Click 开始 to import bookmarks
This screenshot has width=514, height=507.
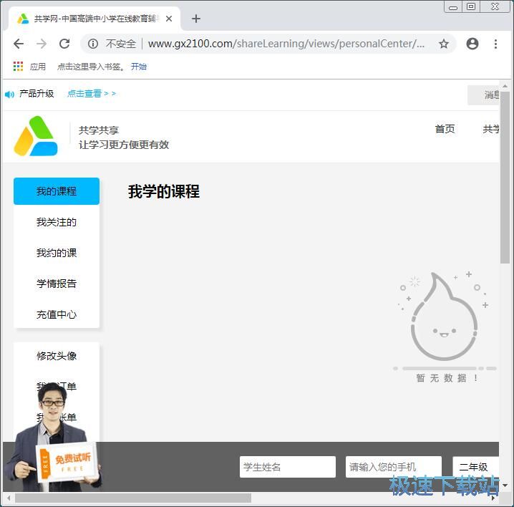(139, 67)
